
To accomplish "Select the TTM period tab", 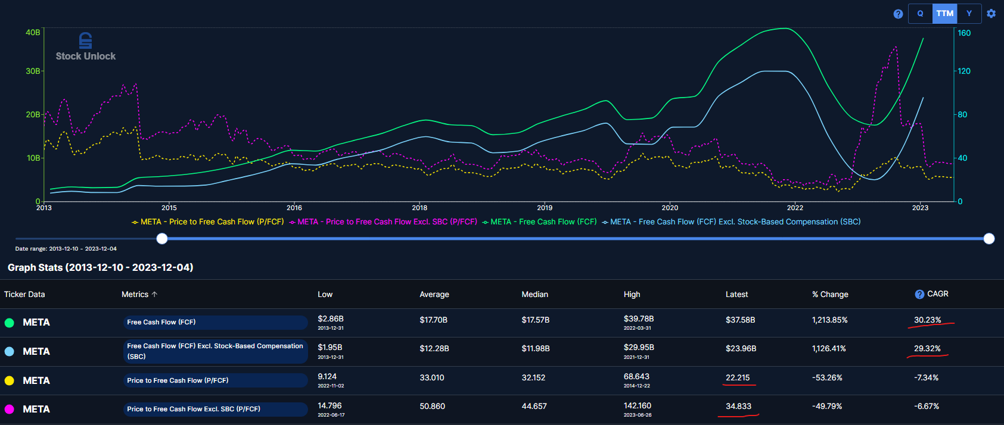I will click(945, 13).
